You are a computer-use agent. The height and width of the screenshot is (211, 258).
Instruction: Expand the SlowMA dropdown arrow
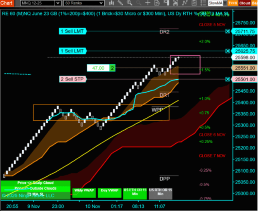[x=225, y=3]
